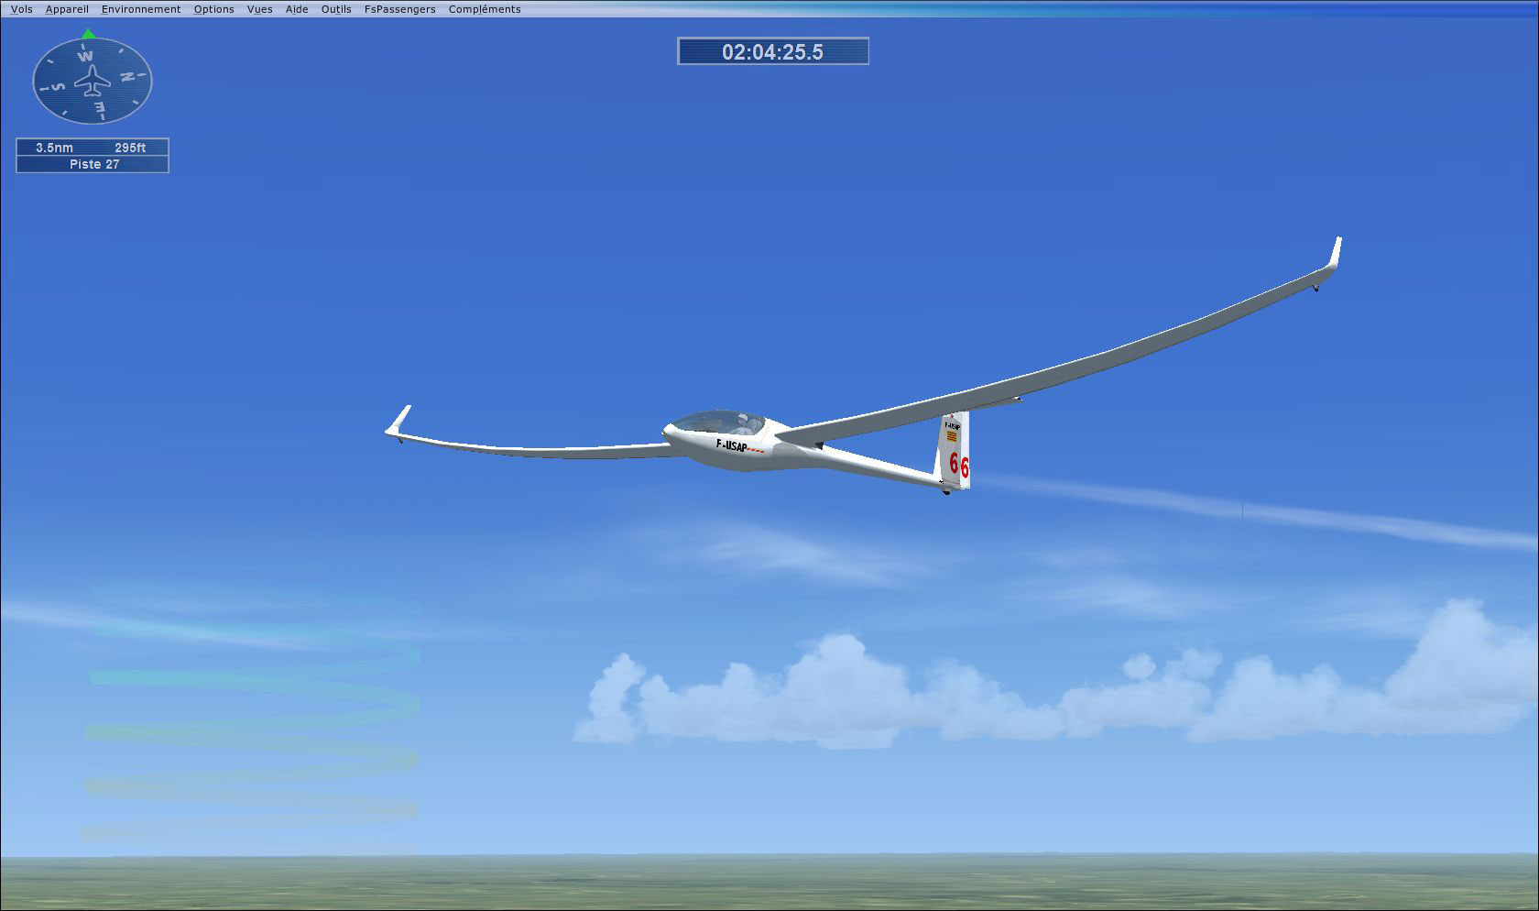This screenshot has height=911, width=1539.
Task: Open the Outils menu
Action: (x=335, y=8)
